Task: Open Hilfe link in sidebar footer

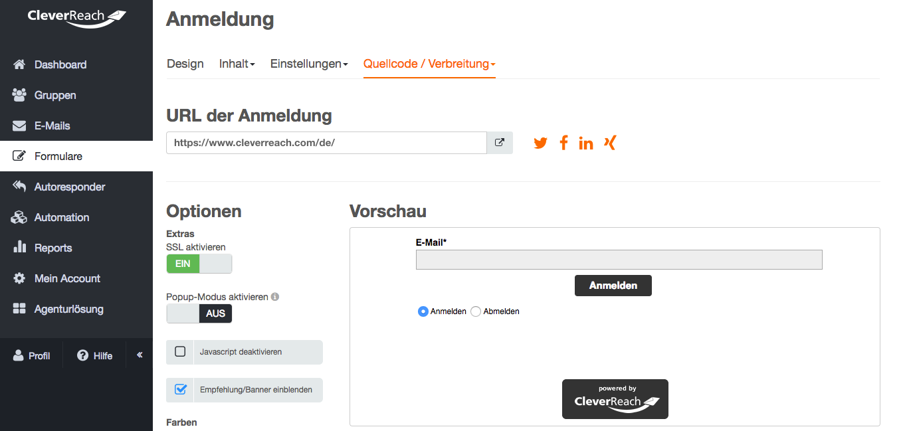Action: pos(95,355)
